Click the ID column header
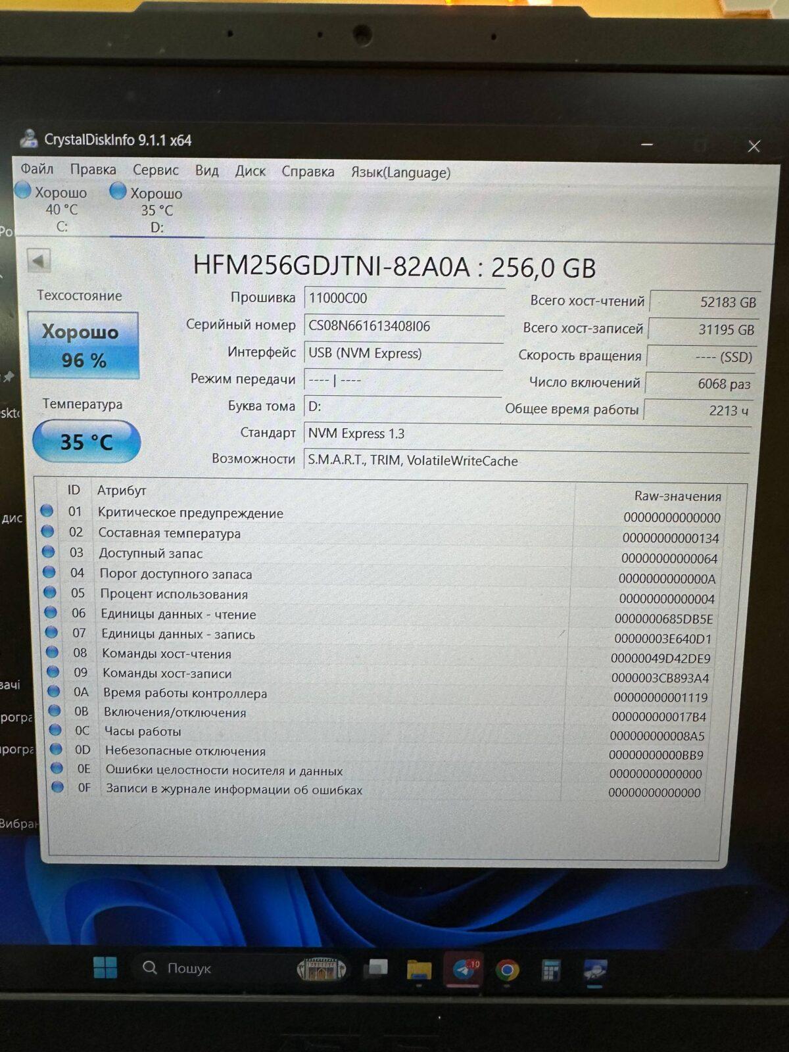 74,490
